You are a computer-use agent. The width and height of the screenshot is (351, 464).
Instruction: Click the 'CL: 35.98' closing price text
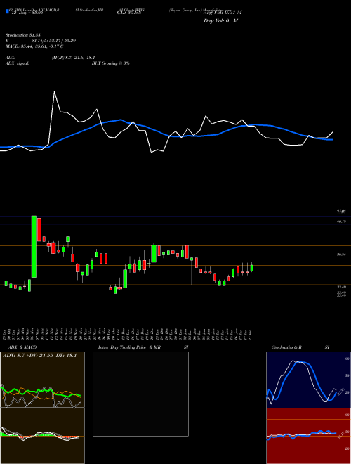(x=129, y=13)
